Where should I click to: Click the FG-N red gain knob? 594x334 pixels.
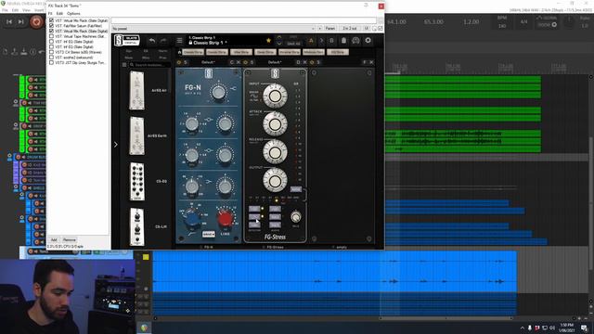coord(225,219)
